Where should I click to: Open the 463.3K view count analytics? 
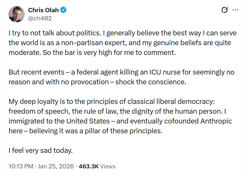tap(89, 166)
